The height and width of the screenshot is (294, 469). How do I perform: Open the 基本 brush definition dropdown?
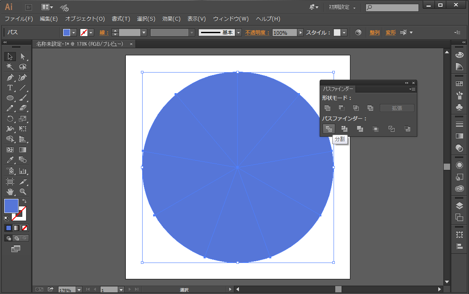click(x=238, y=33)
